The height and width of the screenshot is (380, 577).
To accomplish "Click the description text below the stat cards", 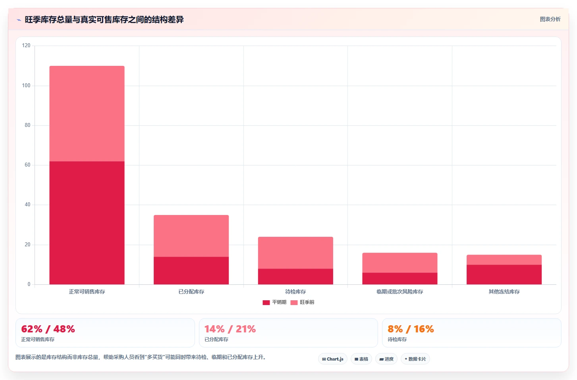I will point(141,357).
